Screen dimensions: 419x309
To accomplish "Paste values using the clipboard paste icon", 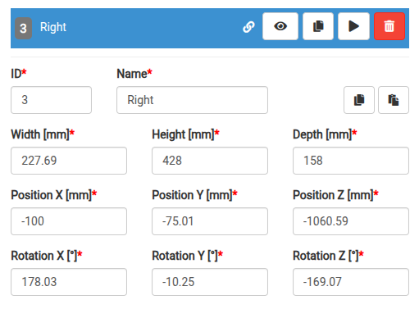I will click(x=394, y=100).
